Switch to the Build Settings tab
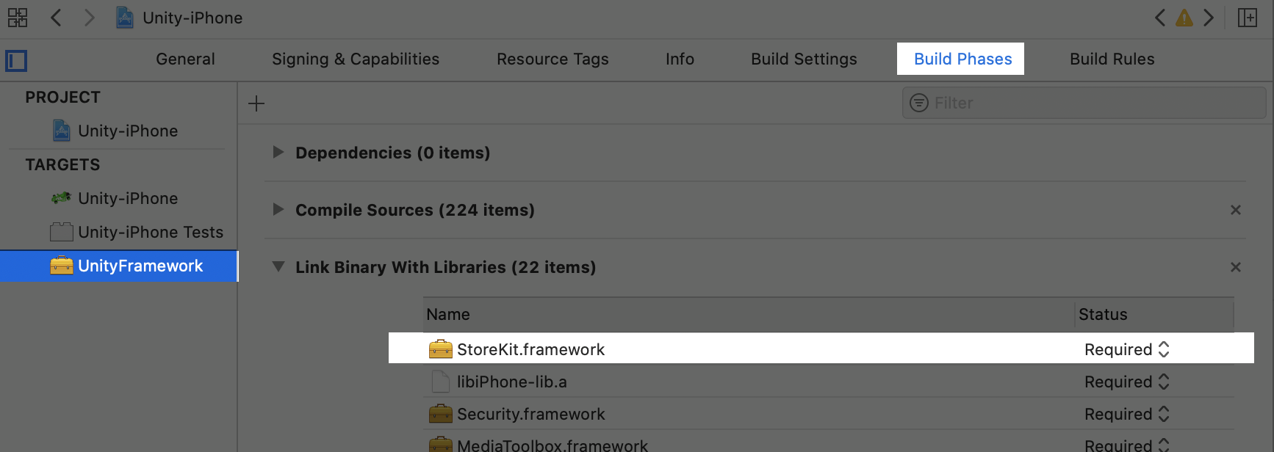Image resolution: width=1274 pixels, height=452 pixels. [x=804, y=59]
